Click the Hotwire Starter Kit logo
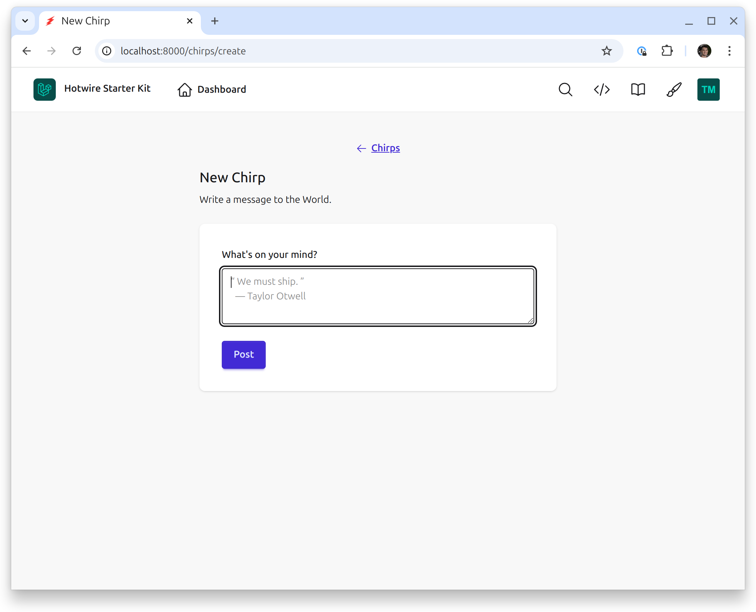The image size is (756, 612). coord(44,90)
